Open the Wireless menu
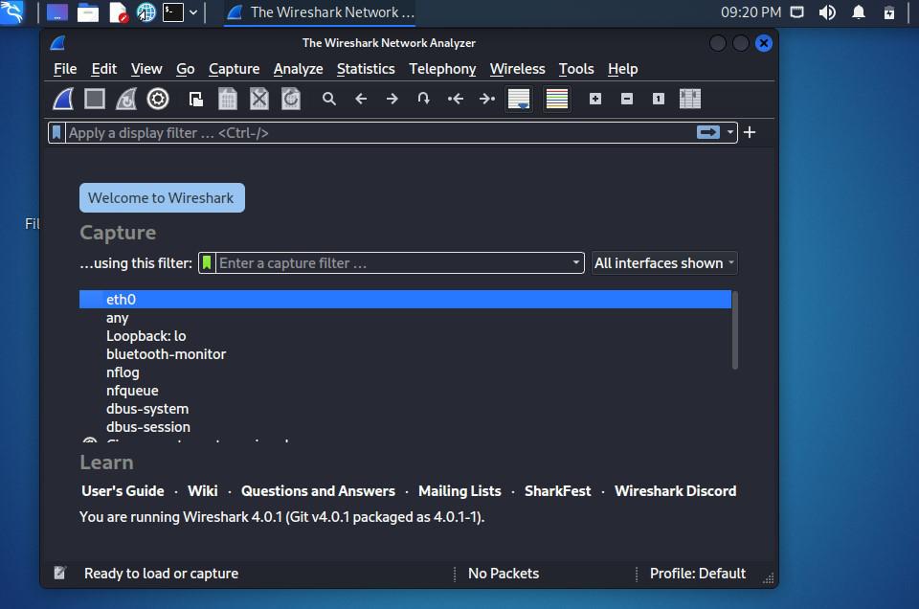This screenshot has height=609, width=919. [x=518, y=69]
